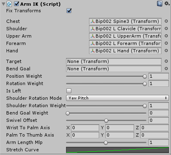Open object picker for Forearm
171x155 pixels.
166,43
